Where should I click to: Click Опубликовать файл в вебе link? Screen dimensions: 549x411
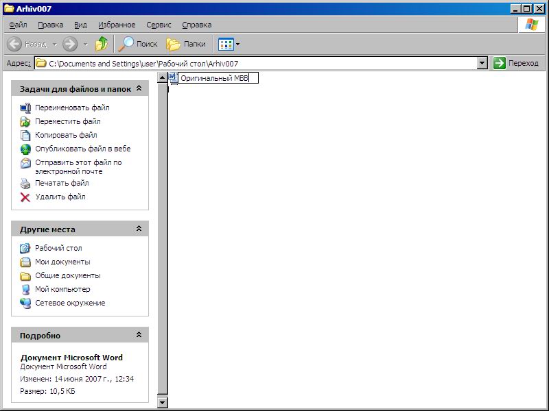click(83, 149)
